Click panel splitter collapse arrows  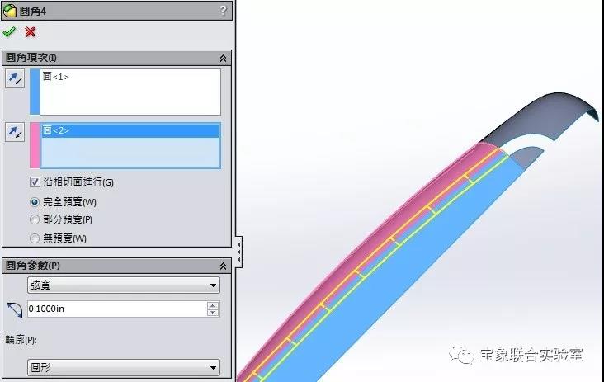click(x=238, y=252)
